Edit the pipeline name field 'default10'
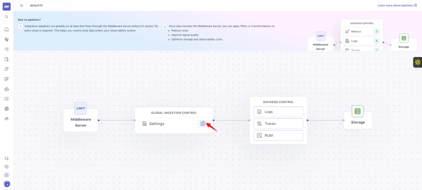Viewport: 422px width, 190px height. (x=46, y=5)
